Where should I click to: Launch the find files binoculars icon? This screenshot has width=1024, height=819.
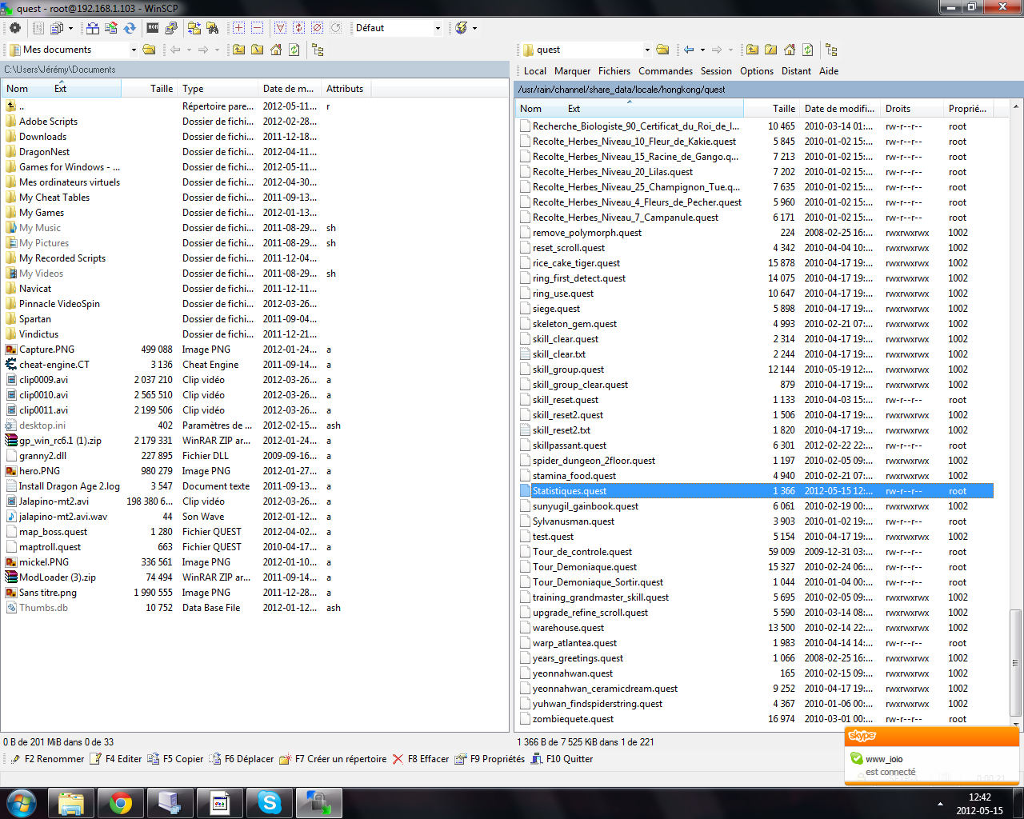click(212, 28)
